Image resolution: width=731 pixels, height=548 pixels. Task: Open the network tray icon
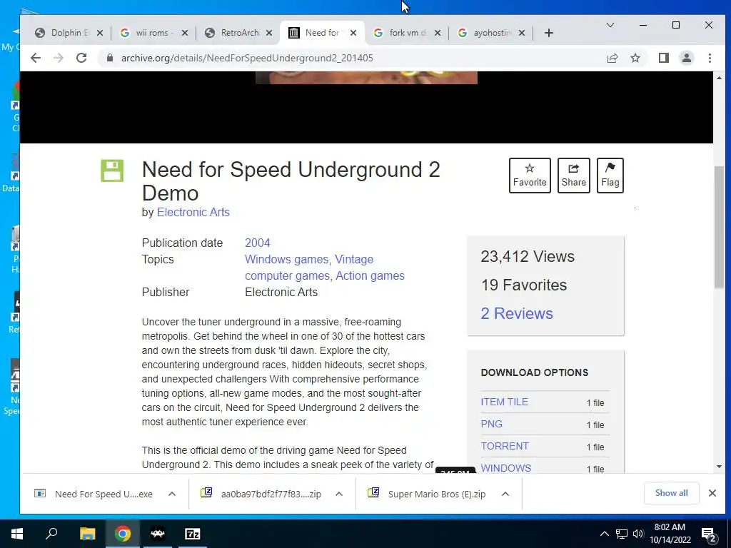pos(622,534)
